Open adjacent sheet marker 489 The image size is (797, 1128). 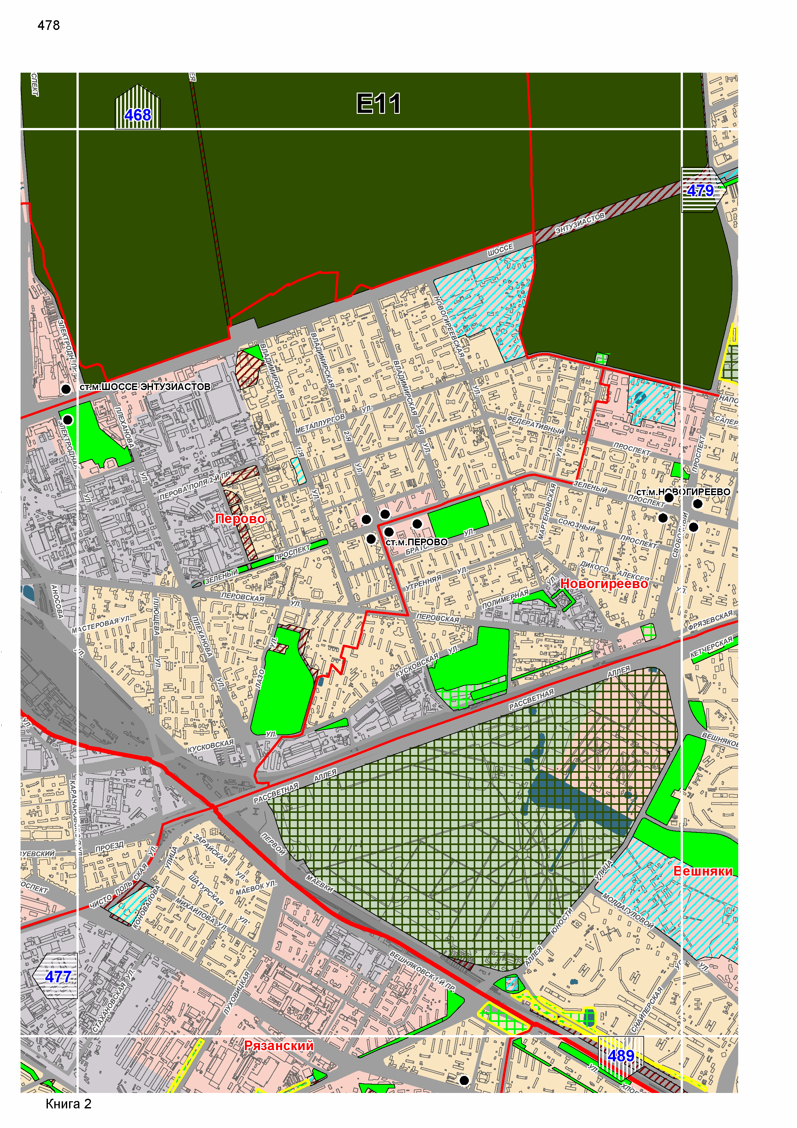pos(621,1055)
